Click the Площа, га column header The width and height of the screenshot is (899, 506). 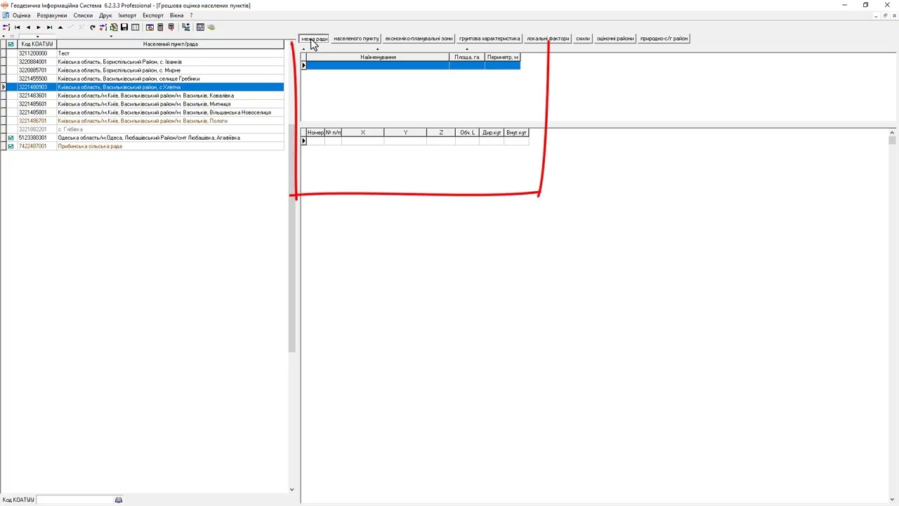pos(467,57)
